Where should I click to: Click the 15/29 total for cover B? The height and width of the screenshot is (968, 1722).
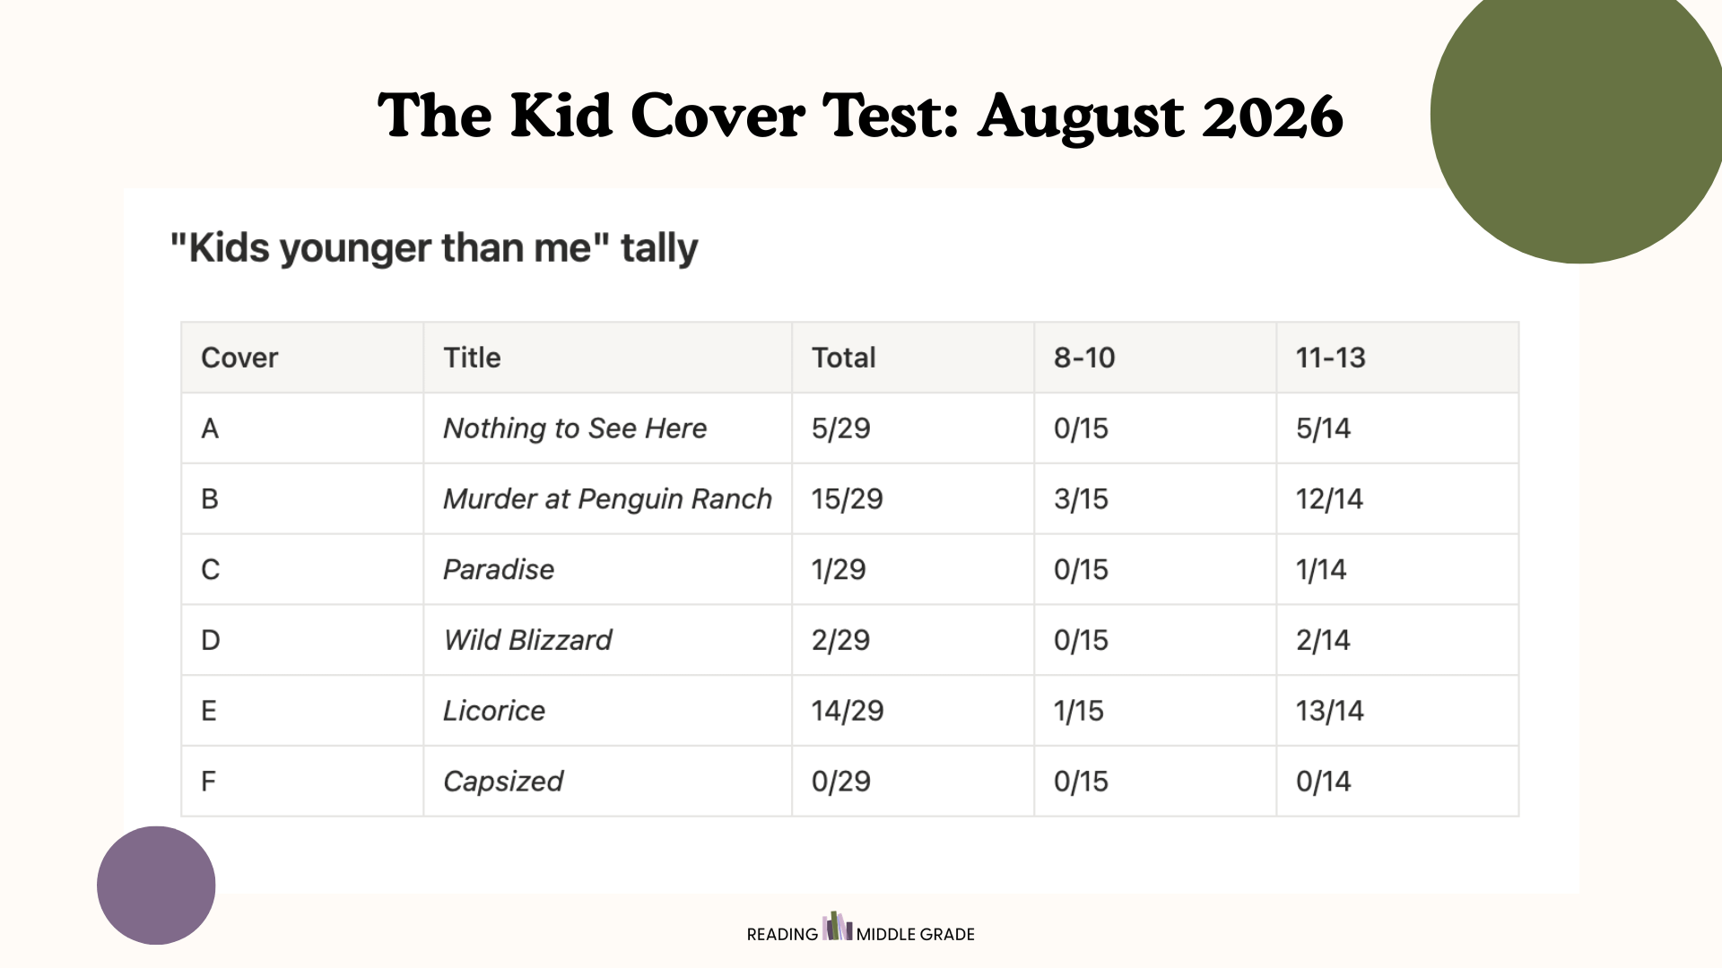tap(847, 499)
